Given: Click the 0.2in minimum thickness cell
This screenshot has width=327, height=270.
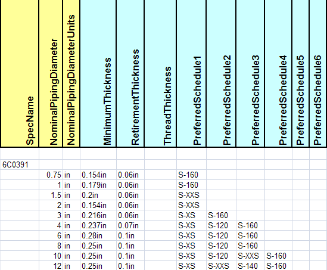Looking at the screenshot, I should coord(98,195).
